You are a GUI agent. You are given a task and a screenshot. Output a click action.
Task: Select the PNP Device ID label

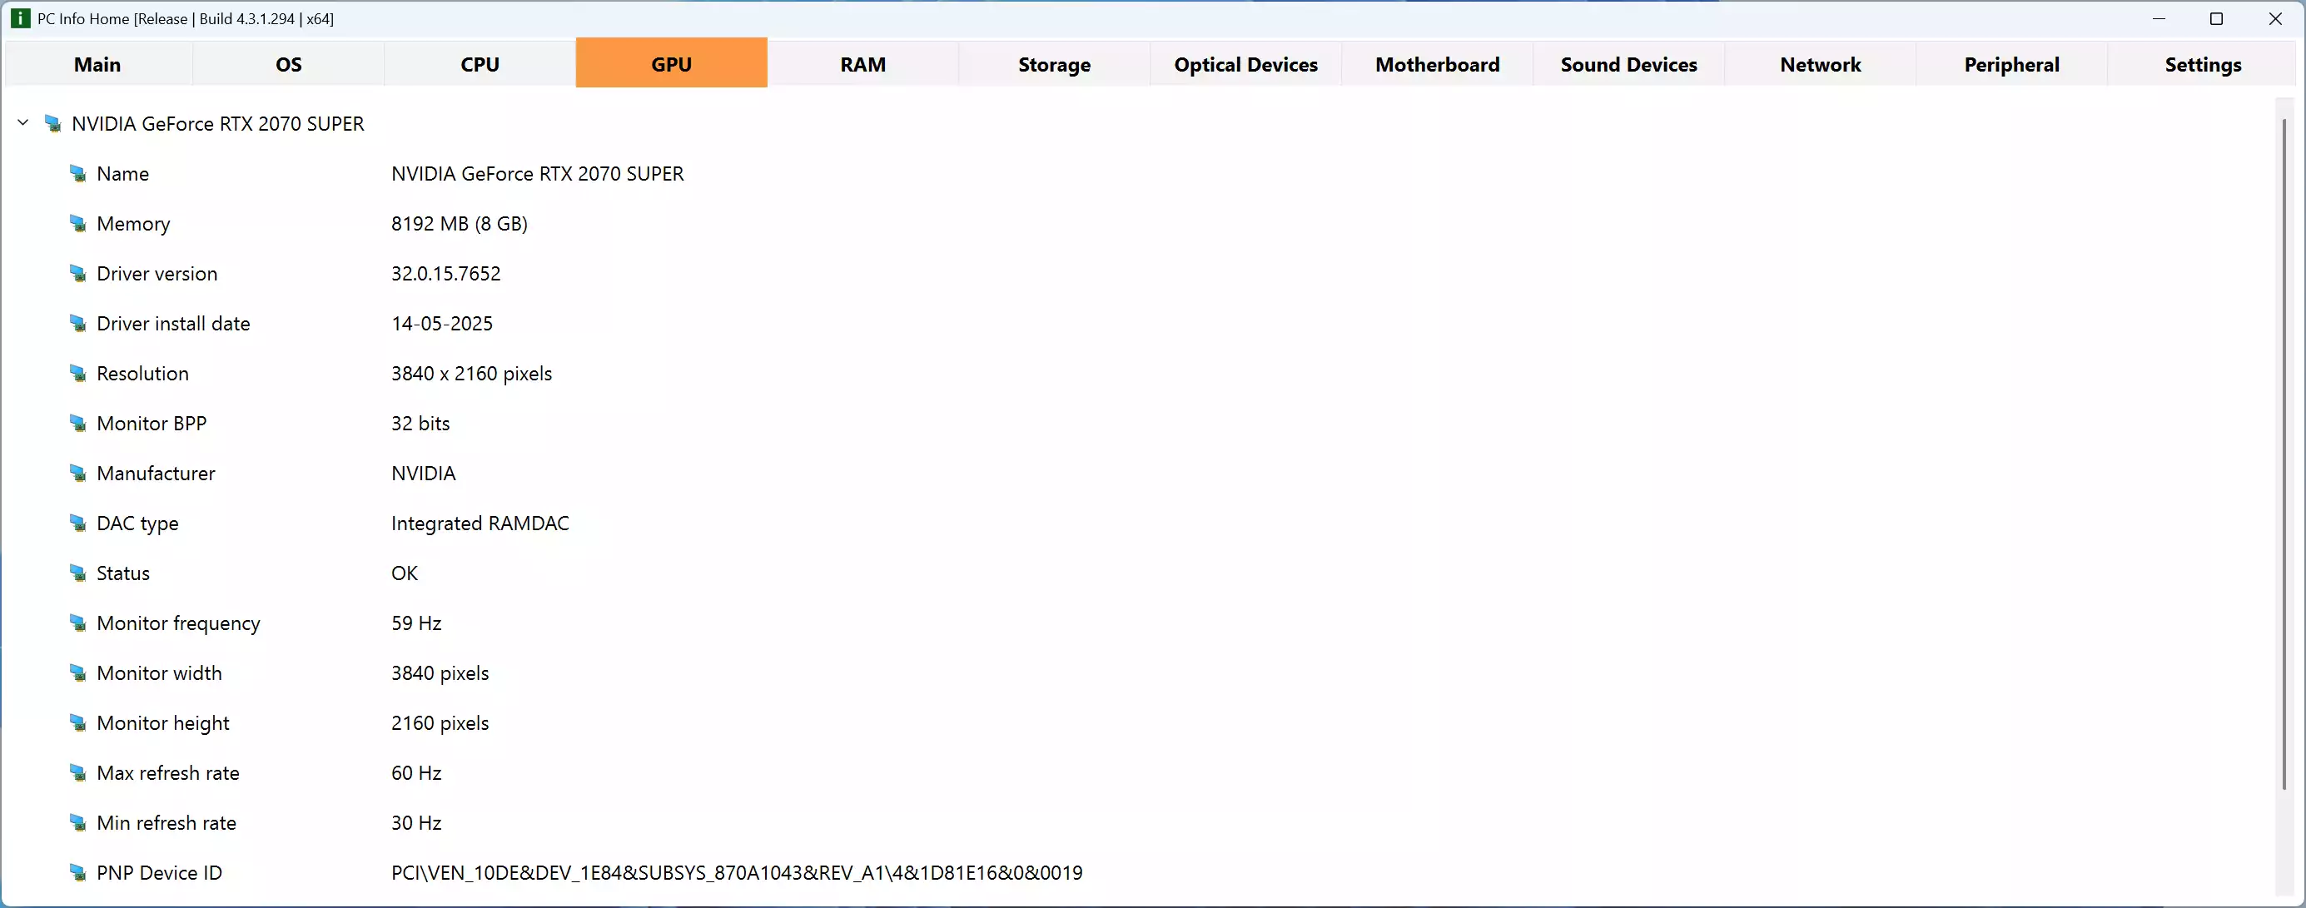coord(159,873)
